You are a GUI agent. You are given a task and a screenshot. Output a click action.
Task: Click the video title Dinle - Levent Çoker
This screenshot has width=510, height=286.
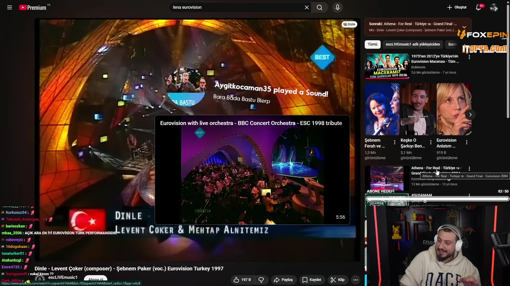coord(129,269)
